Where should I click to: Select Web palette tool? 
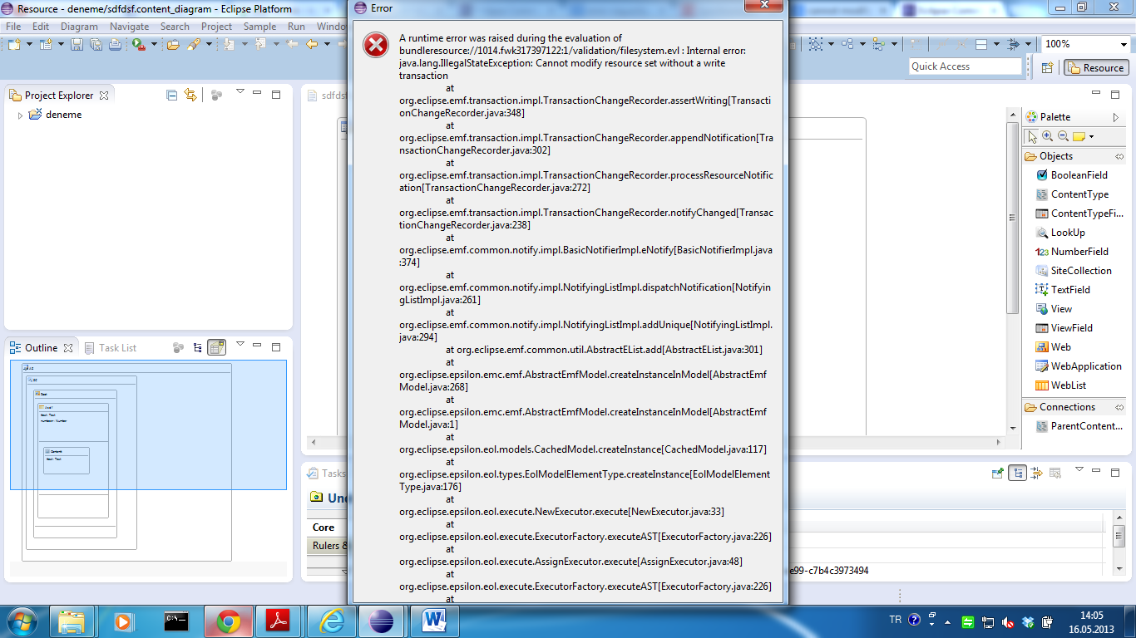(1053, 347)
